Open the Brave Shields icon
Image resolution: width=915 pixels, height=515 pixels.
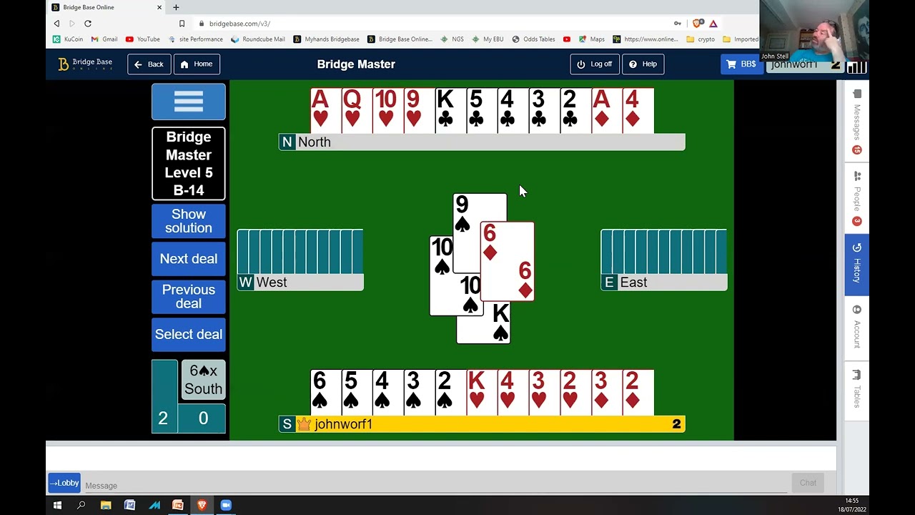click(x=698, y=23)
